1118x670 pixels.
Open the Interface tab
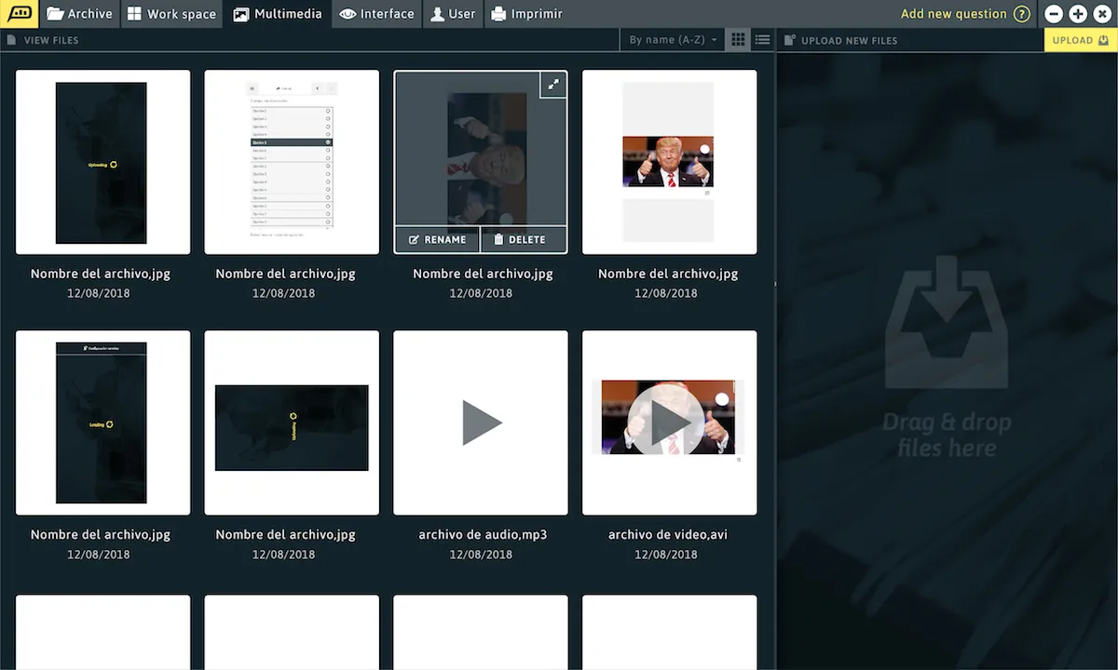coord(376,14)
